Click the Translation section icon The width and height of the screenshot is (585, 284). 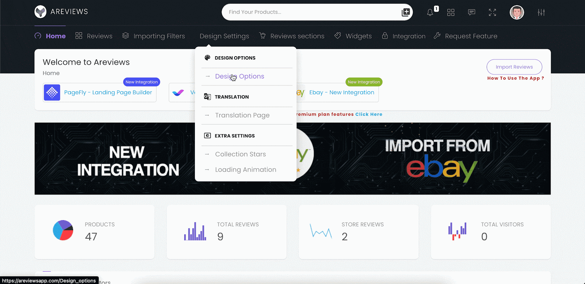(x=207, y=97)
